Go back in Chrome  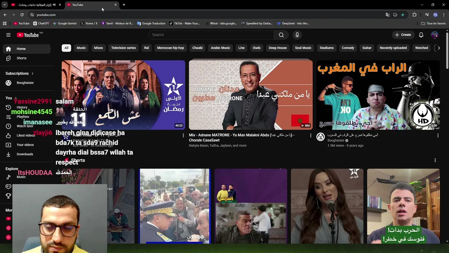(x=5, y=15)
